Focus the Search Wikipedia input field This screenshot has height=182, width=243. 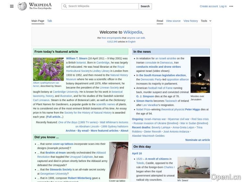pyautogui.click(x=102, y=6)
